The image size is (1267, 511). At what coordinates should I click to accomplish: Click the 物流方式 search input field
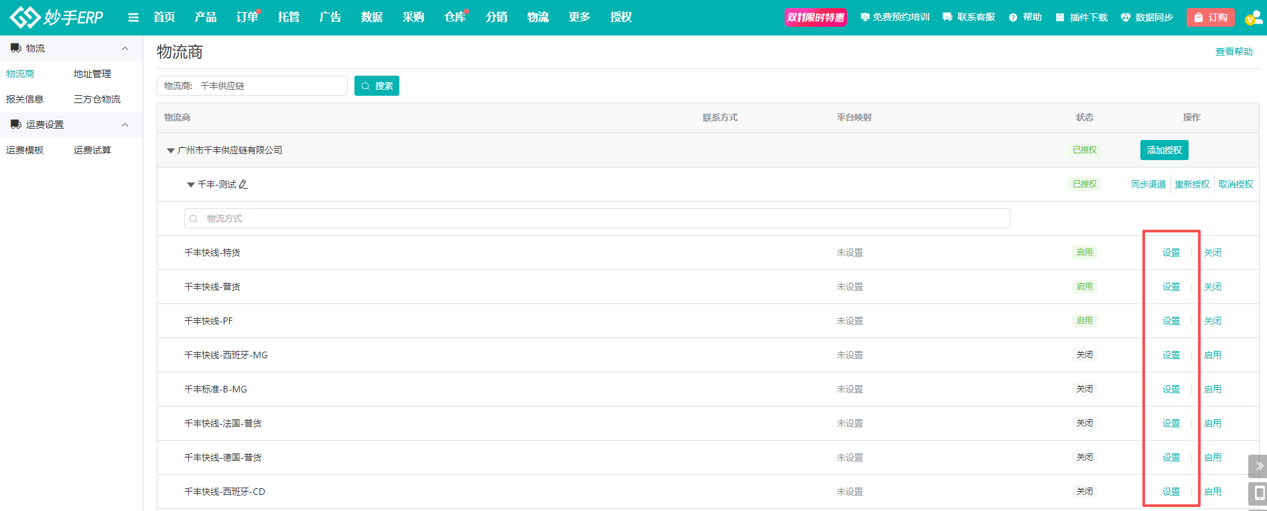click(x=596, y=218)
